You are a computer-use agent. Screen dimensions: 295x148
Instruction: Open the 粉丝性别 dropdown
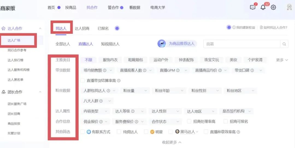click(x=205, y=90)
